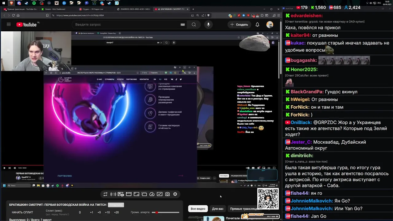
Task: Open the on-screen keyboard in search box
Action: pos(183,25)
